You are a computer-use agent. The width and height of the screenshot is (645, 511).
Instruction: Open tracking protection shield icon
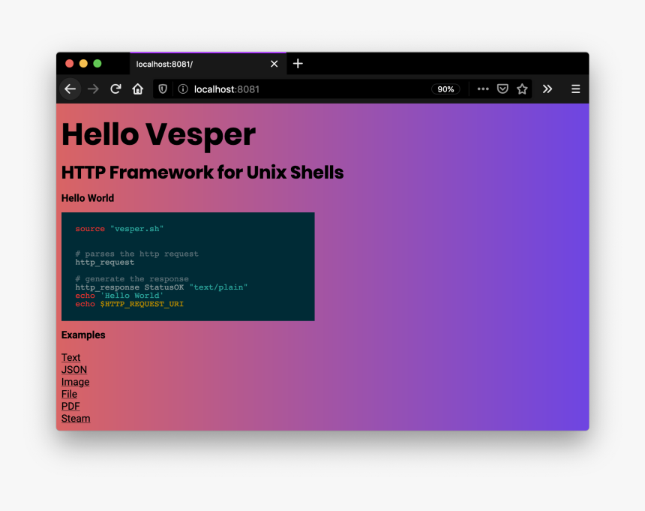pos(163,89)
